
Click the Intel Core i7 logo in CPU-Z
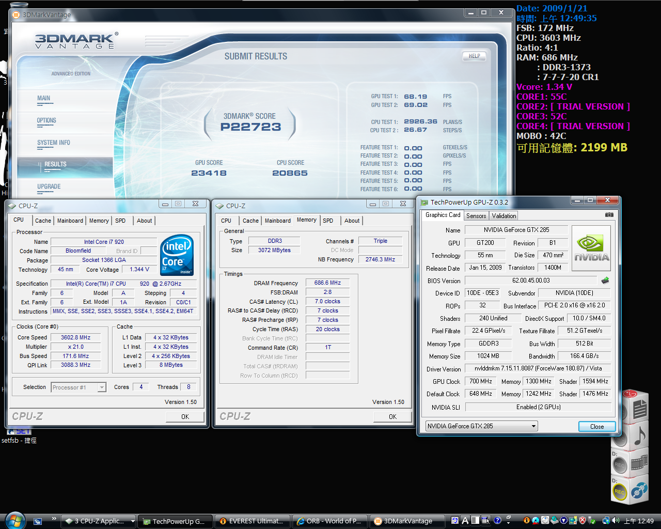tap(177, 255)
